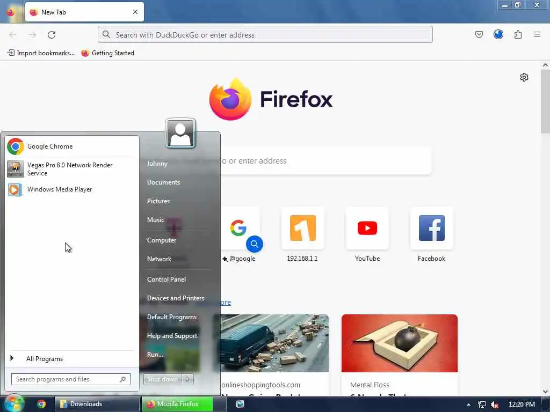Viewport: 550px width, 412px height.
Task: Open the Extensions puzzle icon
Action: pyautogui.click(x=518, y=34)
